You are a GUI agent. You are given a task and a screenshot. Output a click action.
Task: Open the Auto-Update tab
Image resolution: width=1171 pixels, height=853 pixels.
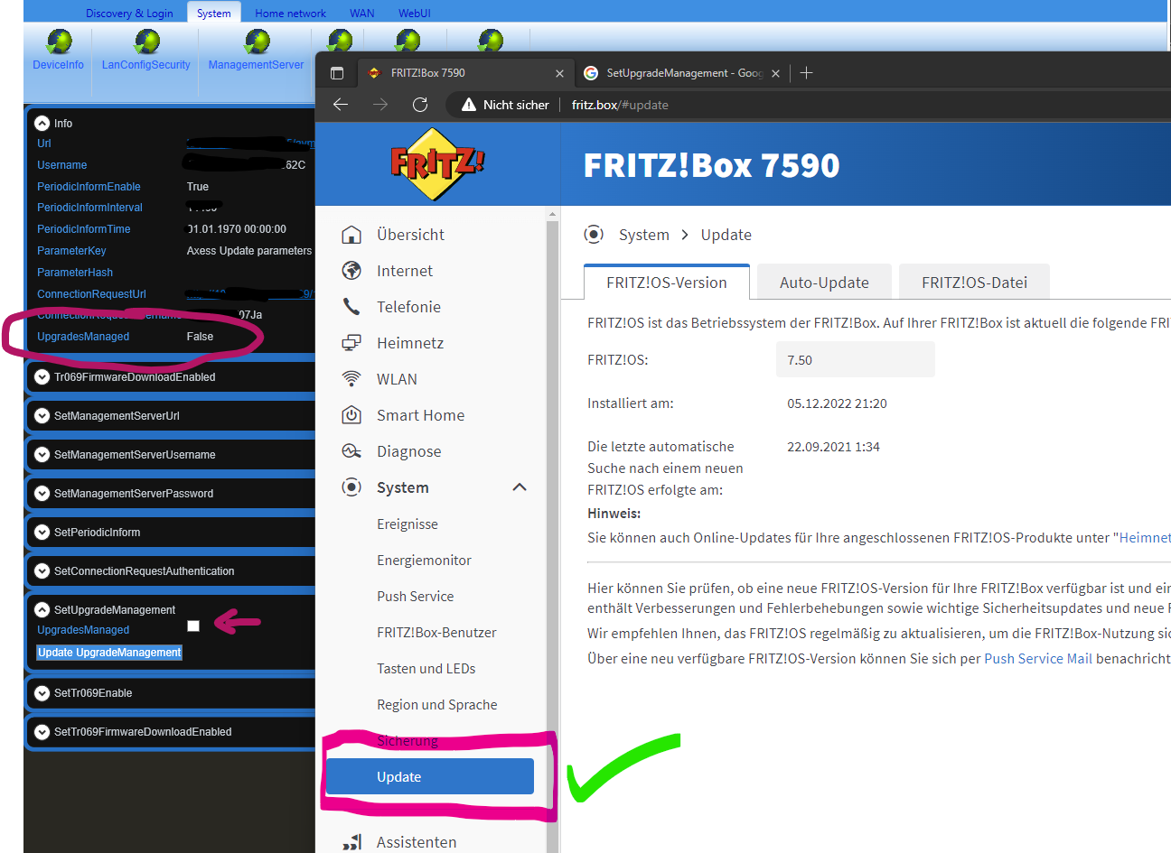pyautogui.click(x=824, y=283)
